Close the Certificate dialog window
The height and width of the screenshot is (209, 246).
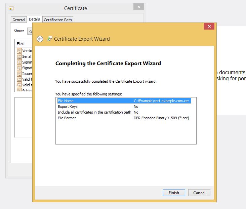coord(138,7)
